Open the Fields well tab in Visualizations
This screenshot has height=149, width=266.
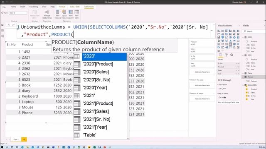pyautogui.click(x=221, y=55)
